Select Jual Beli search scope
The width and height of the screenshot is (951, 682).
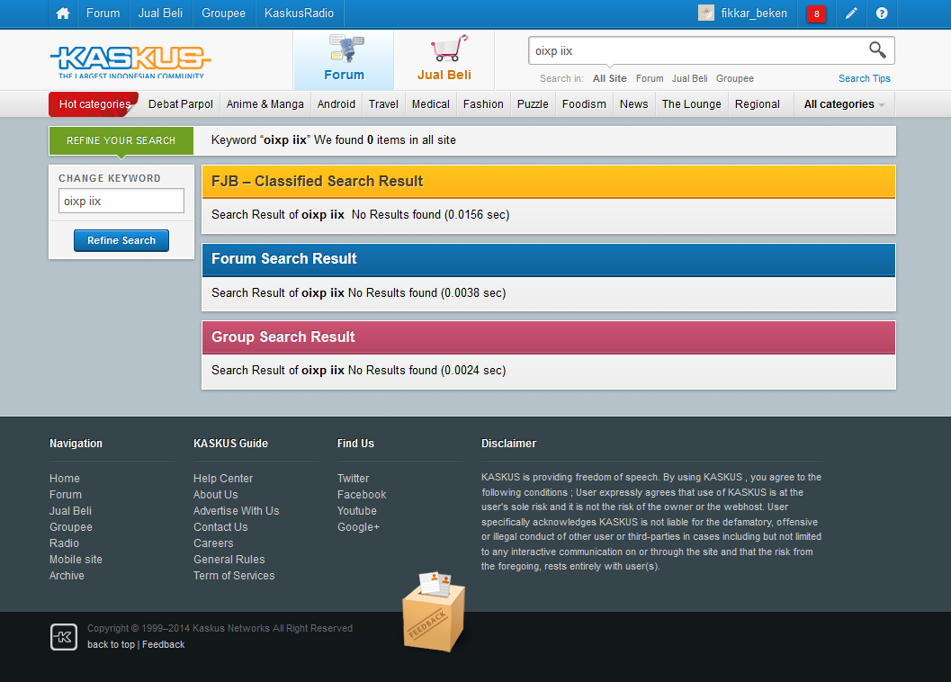pyautogui.click(x=689, y=78)
